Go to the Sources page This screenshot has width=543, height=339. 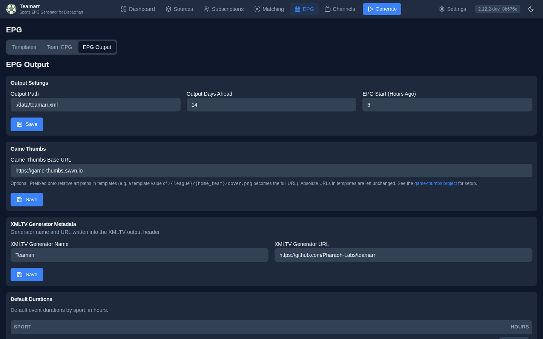[179, 9]
